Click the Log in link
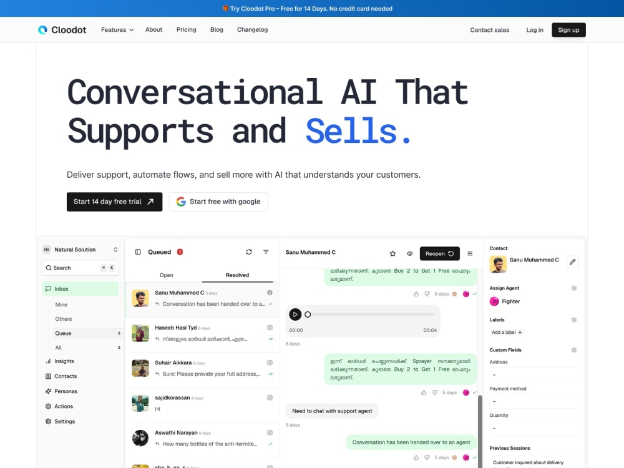 tap(535, 30)
